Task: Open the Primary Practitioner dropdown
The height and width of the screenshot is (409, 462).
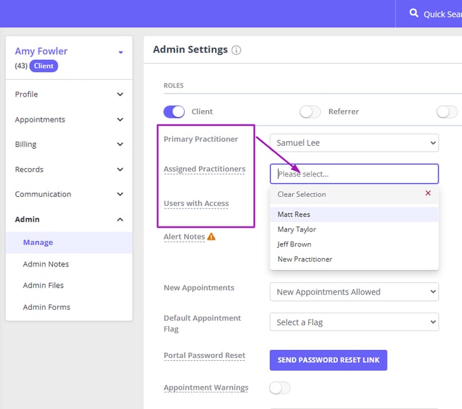Action: pos(354,143)
